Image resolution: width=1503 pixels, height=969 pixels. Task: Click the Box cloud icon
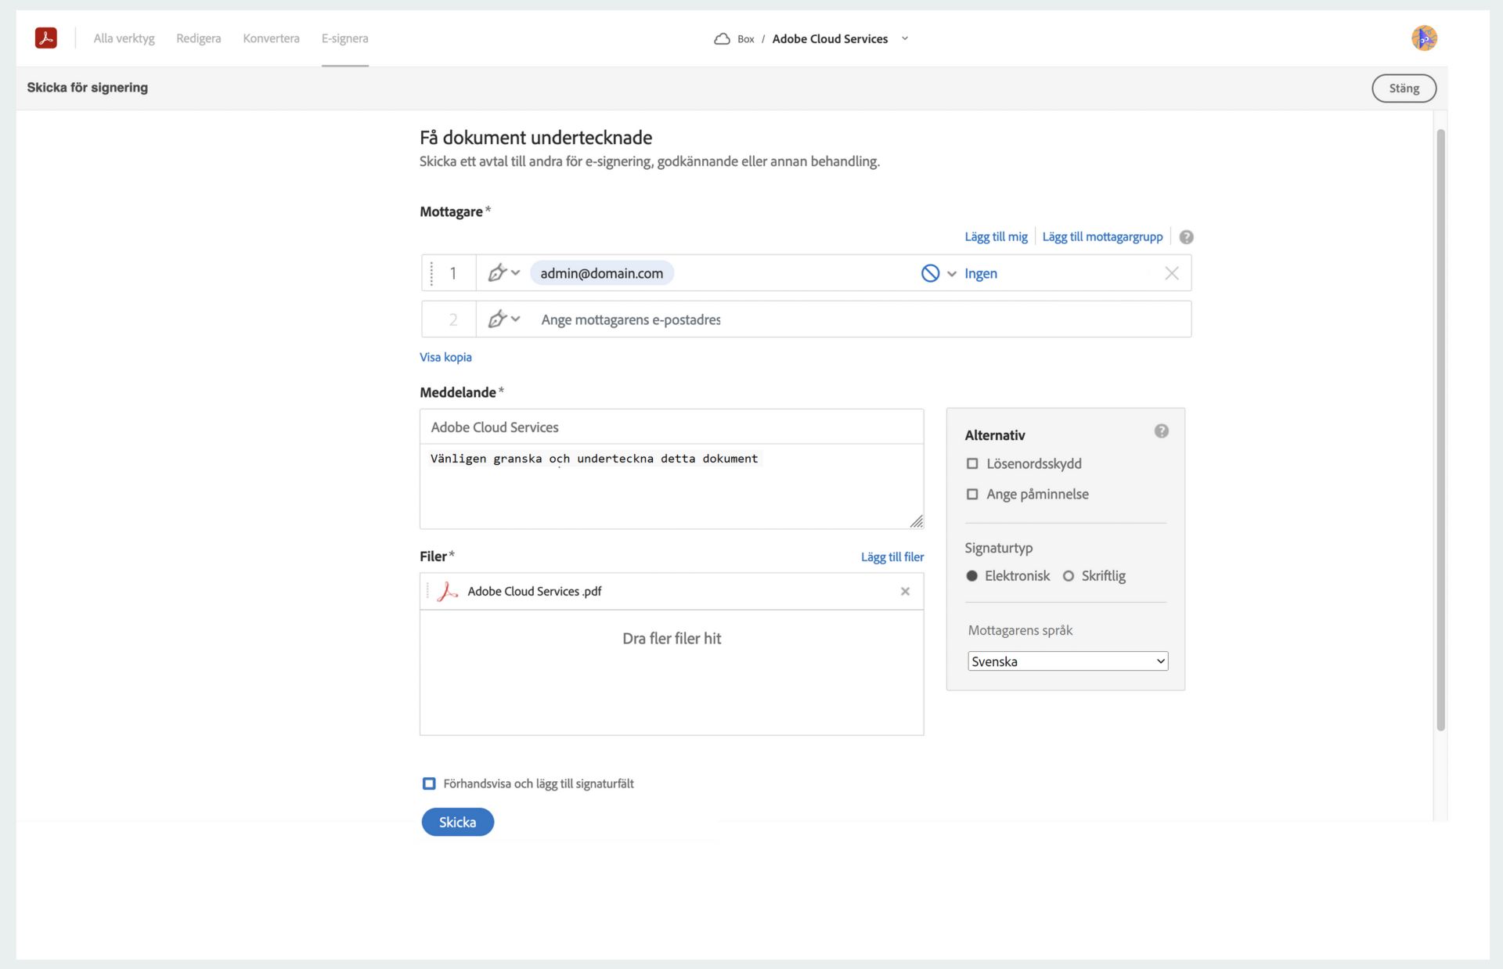coord(722,38)
